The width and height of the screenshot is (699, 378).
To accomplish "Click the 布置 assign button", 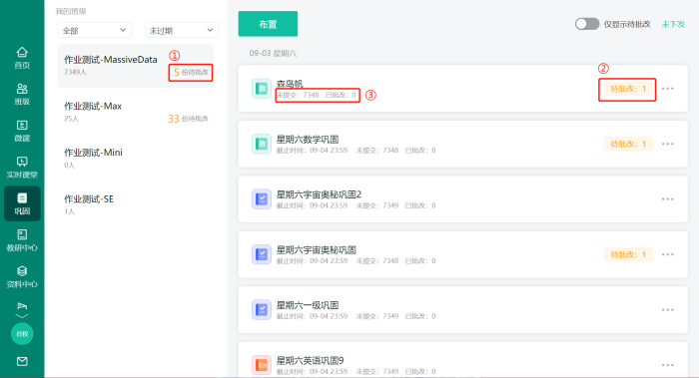I will pyautogui.click(x=268, y=24).
